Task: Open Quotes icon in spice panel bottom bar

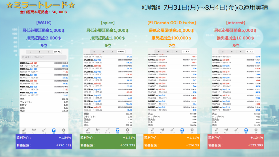Action: pos(88,130)
